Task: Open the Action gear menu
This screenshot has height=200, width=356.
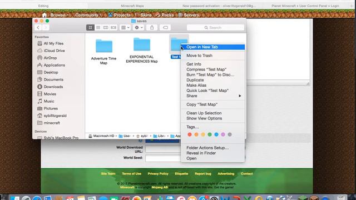Action: click(139, 27)
